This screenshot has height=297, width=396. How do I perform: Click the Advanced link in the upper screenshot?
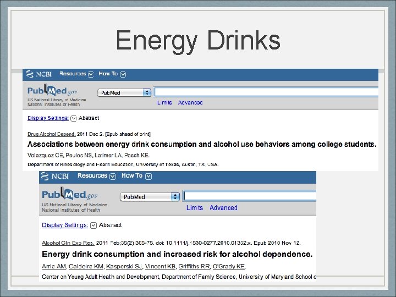[190, 102]
